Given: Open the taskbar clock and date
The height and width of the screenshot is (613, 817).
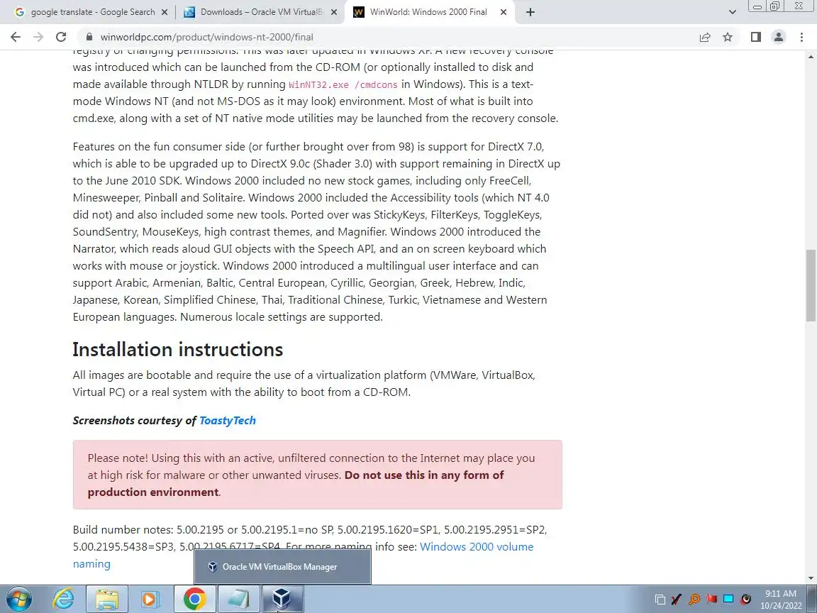Looking at the screenshot, I should (781, 600).
